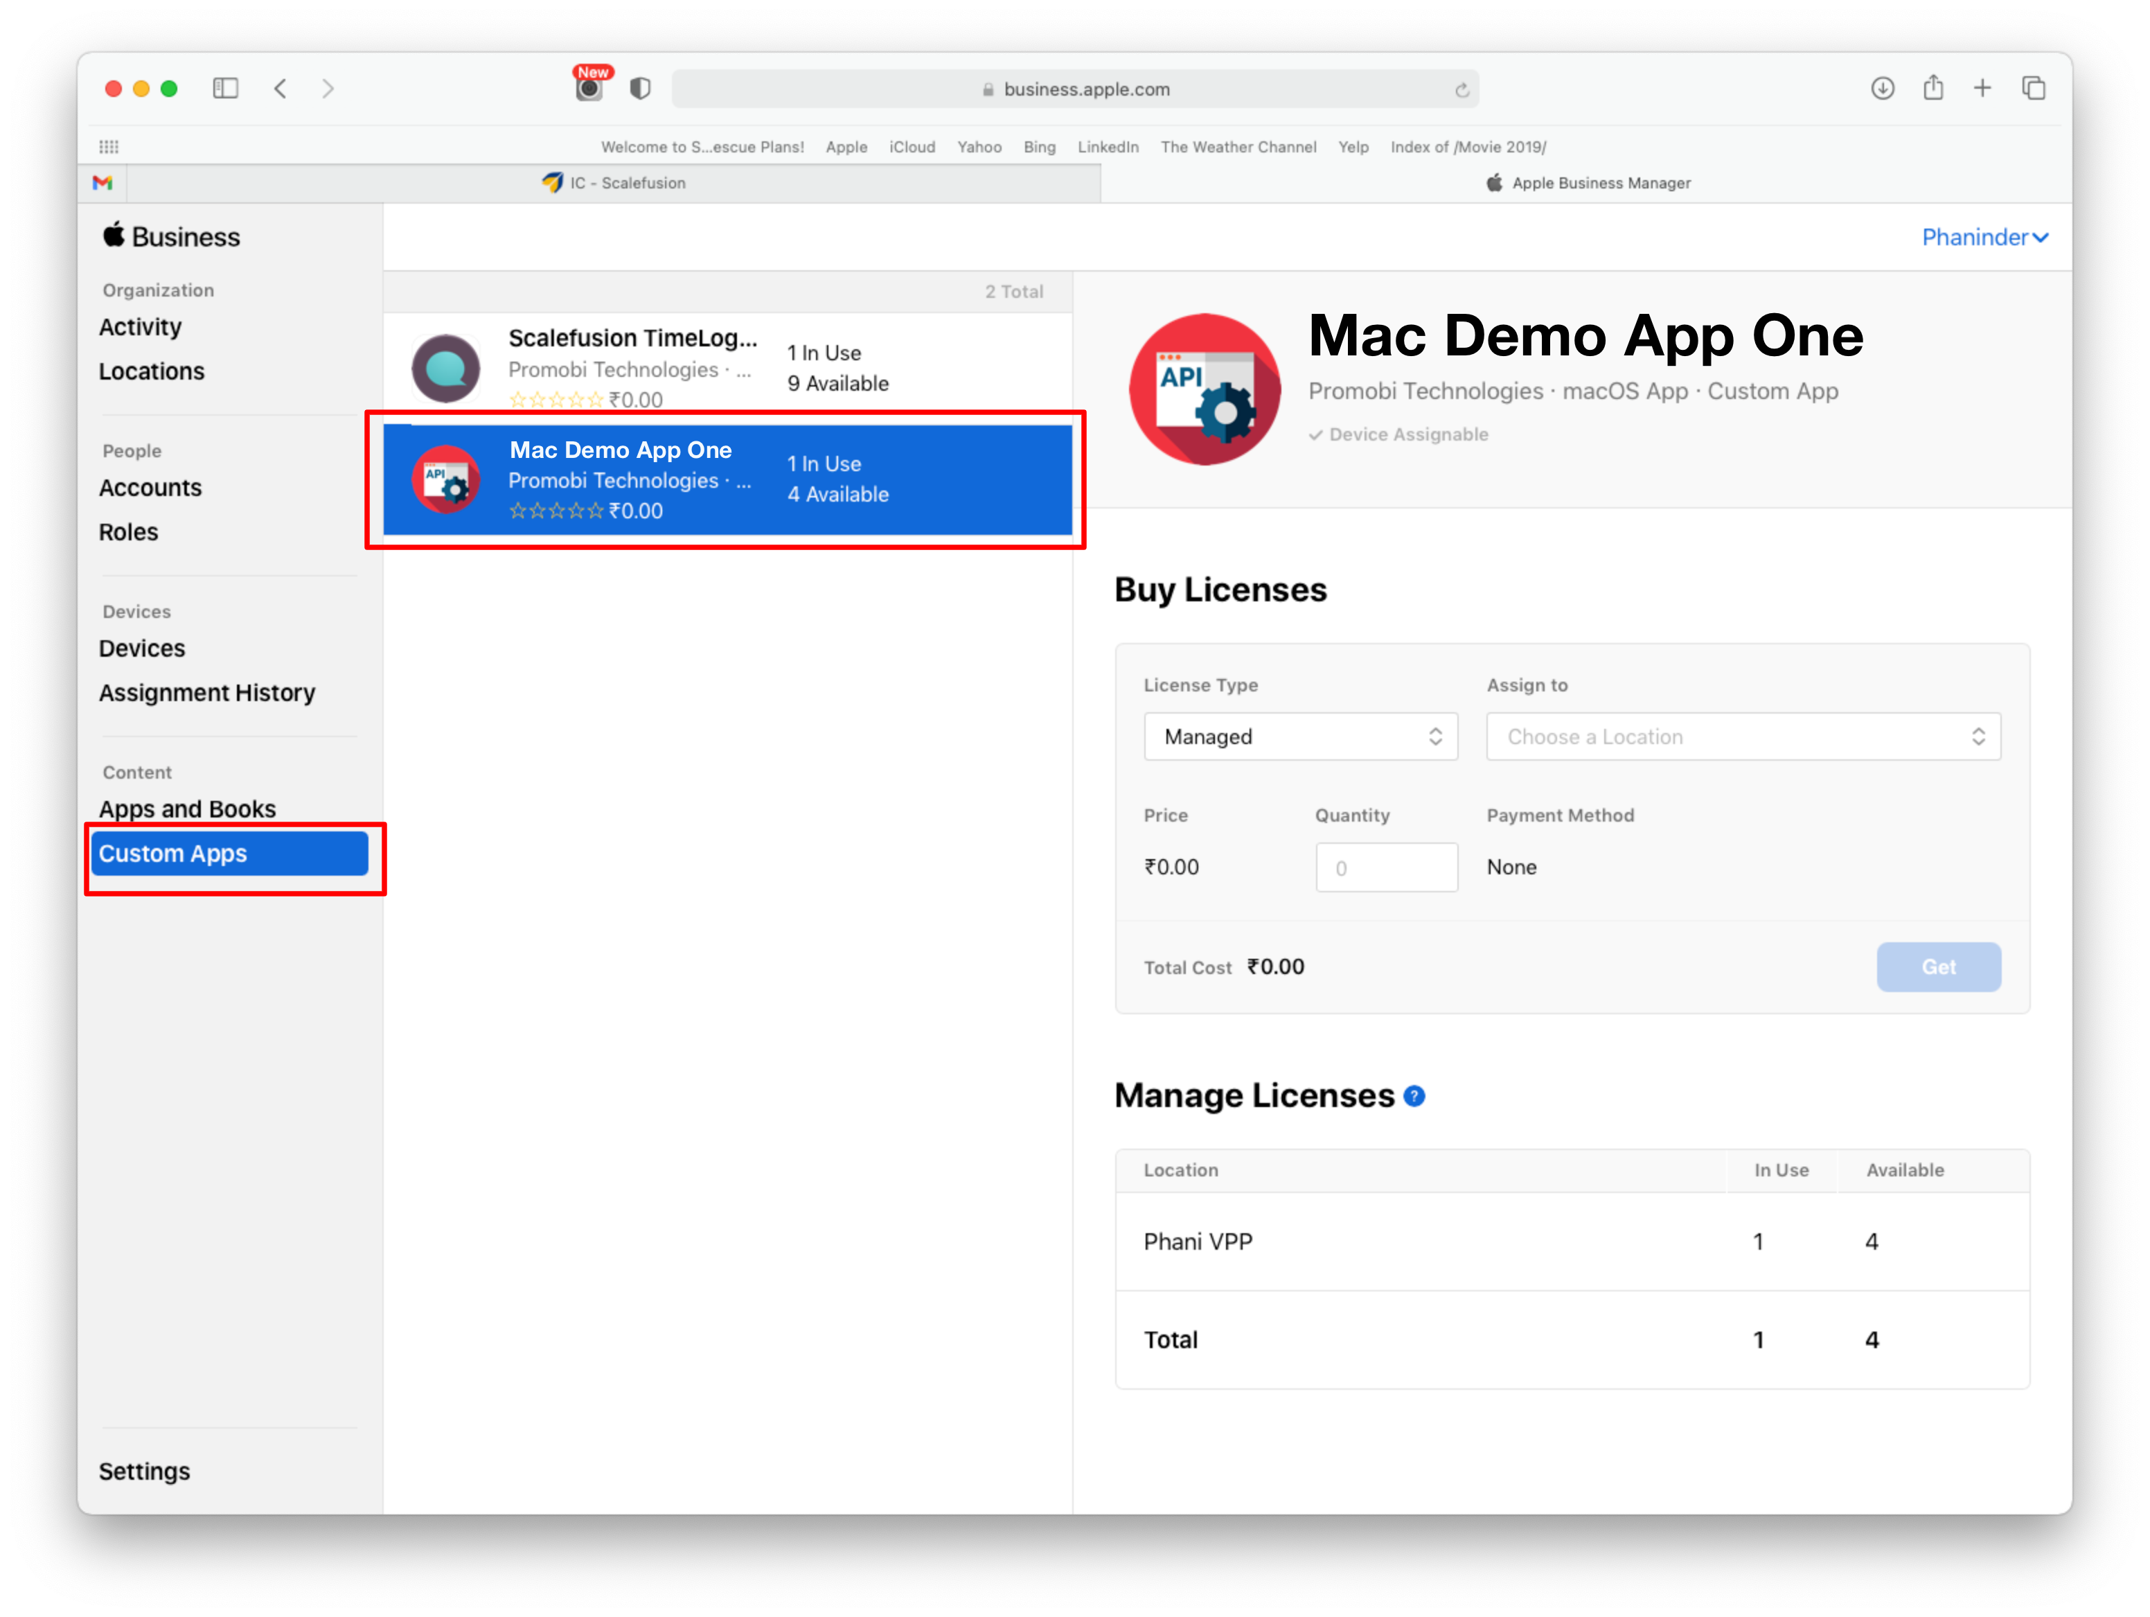Image resolution: width=2150 pixels, height=1617 pixels.
Task: Open The Weather Channel bookmark
Action: pos(1238,147)
